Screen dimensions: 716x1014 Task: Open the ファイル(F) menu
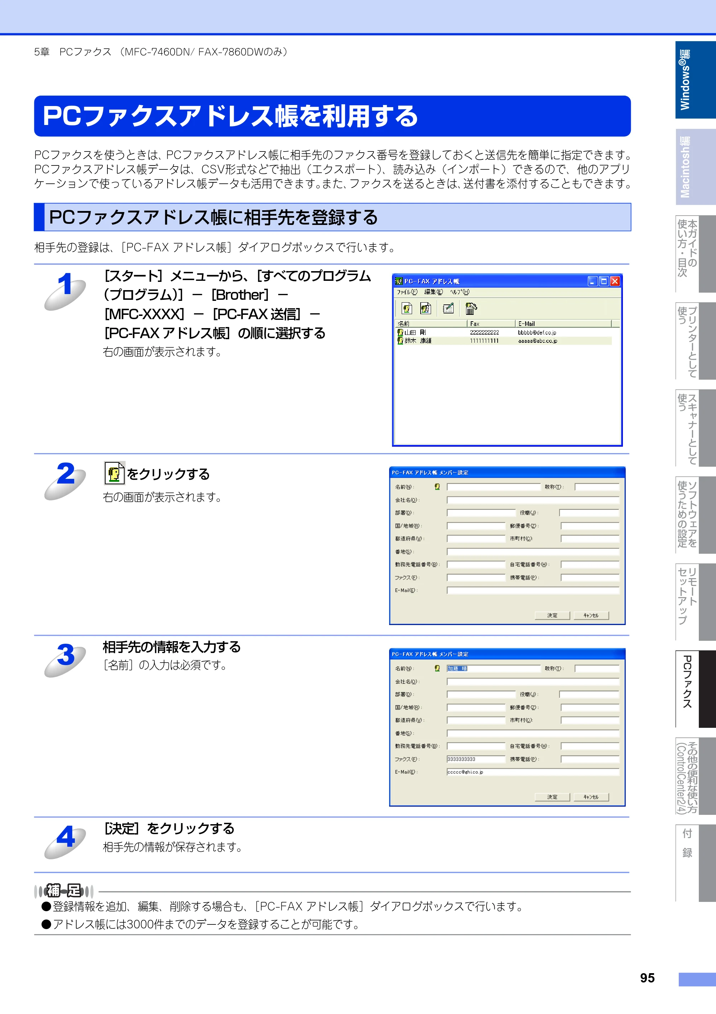(407, 292)
